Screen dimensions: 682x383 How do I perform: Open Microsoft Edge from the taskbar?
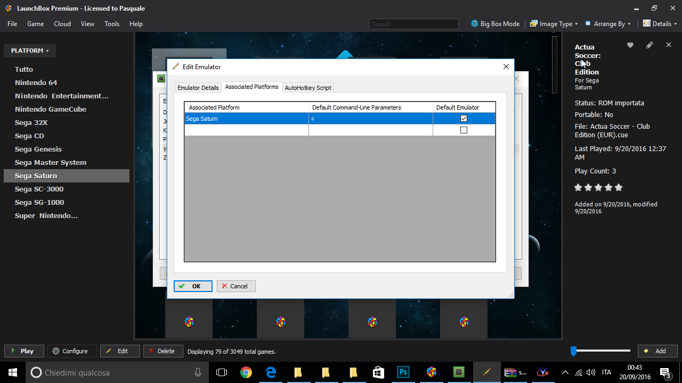pos(271,372)
